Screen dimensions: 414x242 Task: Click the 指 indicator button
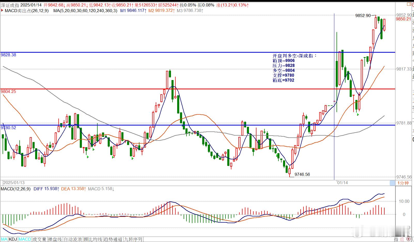396,239
